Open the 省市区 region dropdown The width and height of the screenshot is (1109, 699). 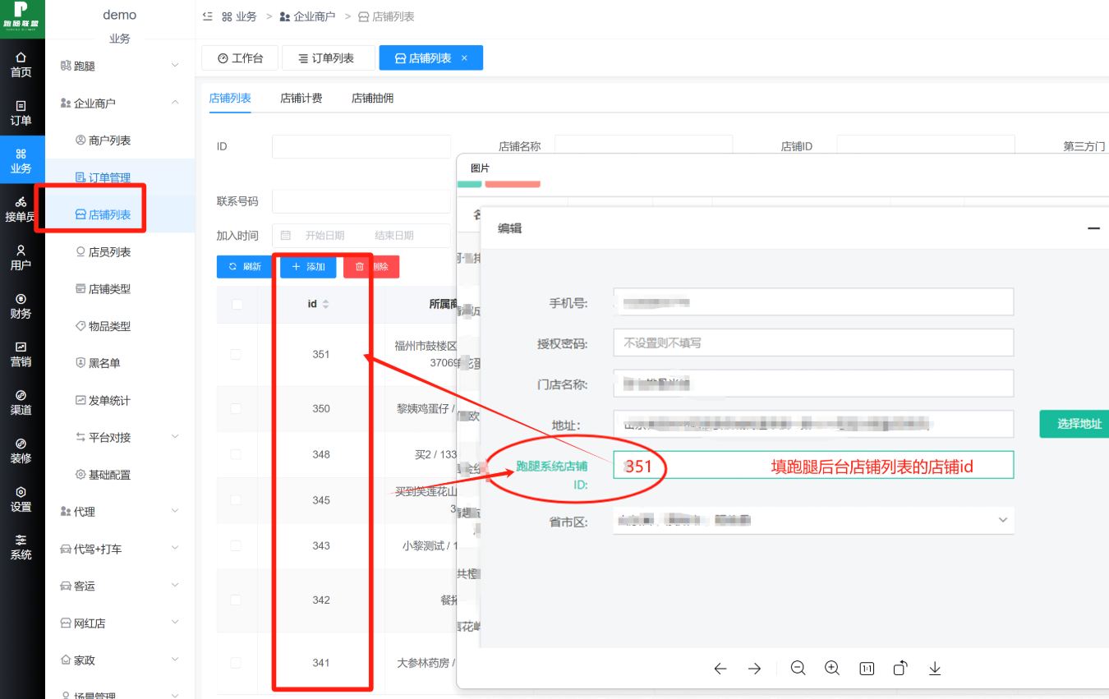pyautogui.click(x=813, y=521)
